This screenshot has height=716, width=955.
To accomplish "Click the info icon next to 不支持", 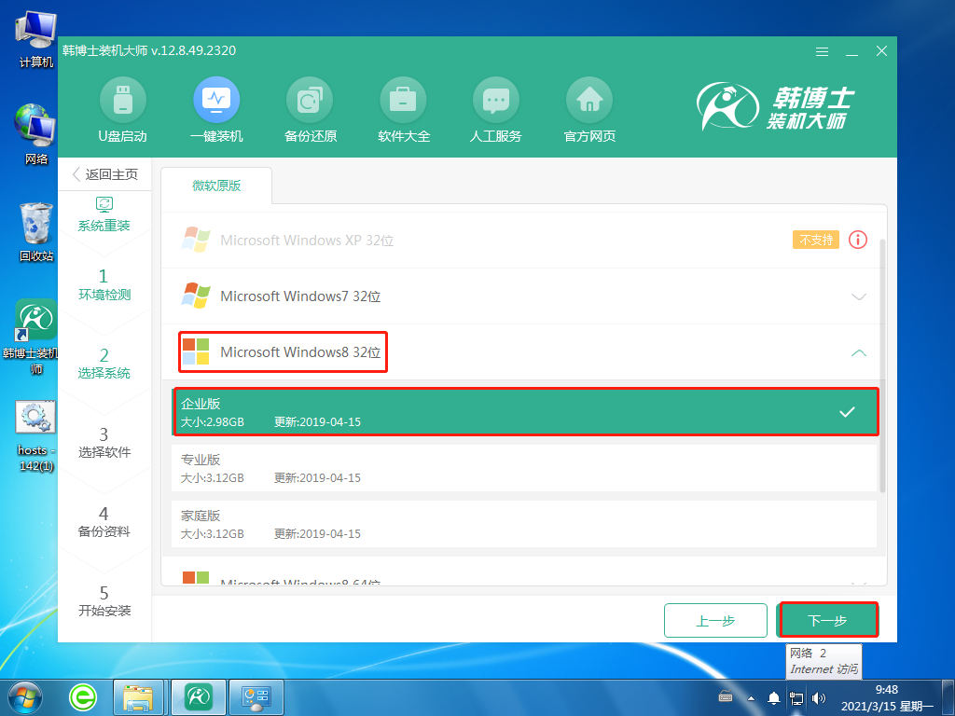I will coord(856,240).
